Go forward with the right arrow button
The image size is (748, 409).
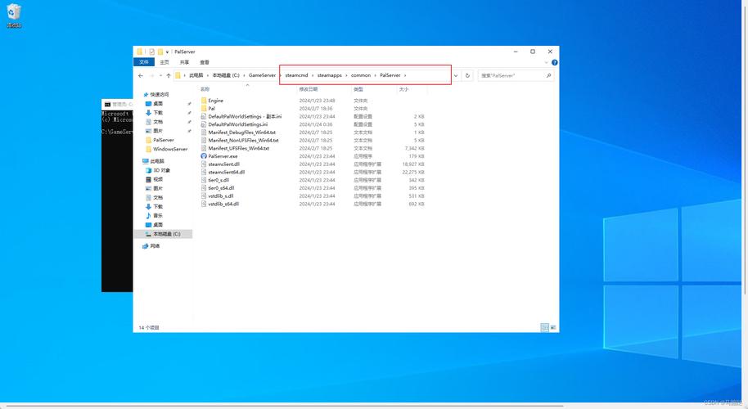151,75
